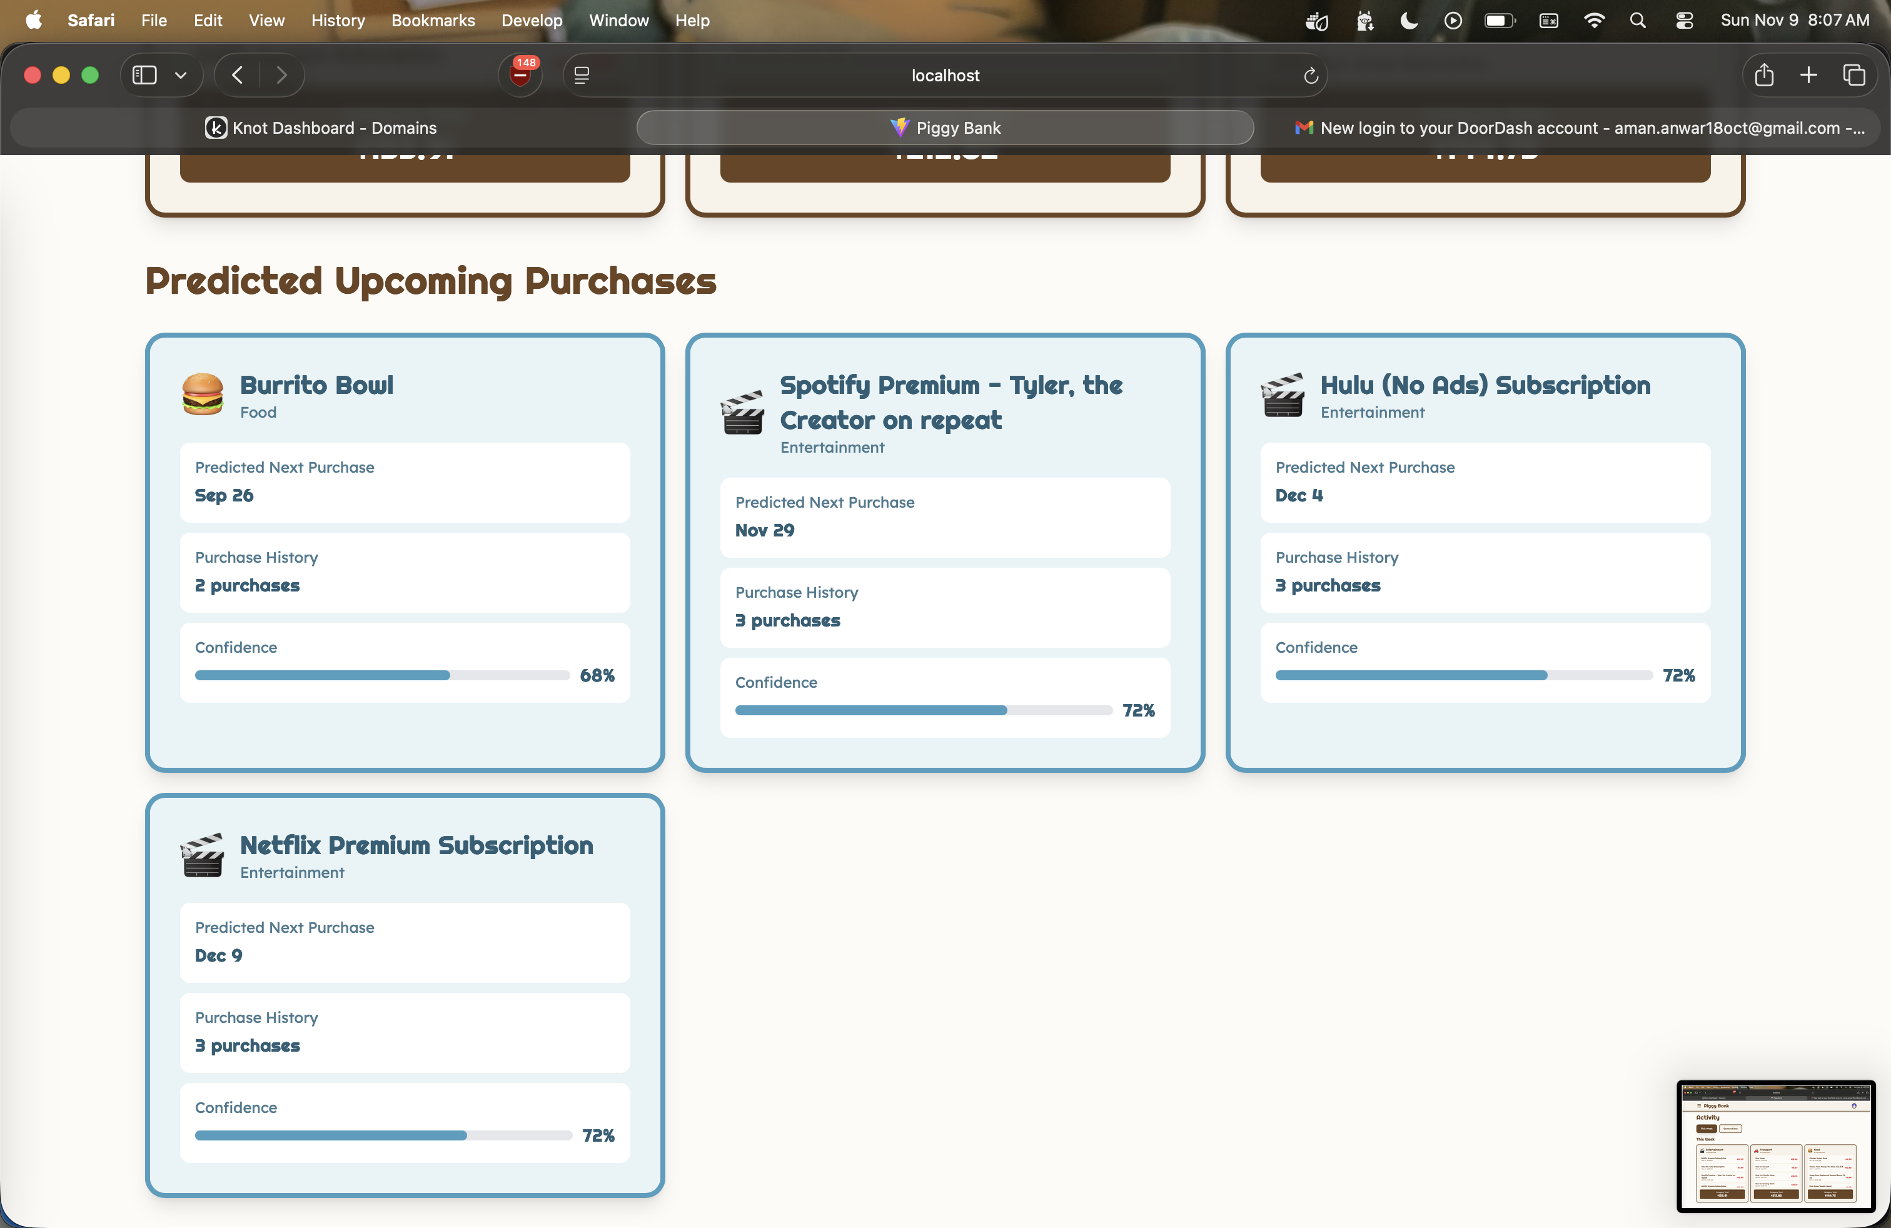Reload the localhost page
Screen dimensions: 1891x1228
tap(1310, 76)
